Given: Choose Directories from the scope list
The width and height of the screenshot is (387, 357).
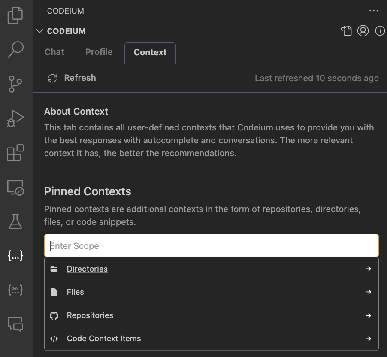Looking at the screenshot, I should point(211,269).
